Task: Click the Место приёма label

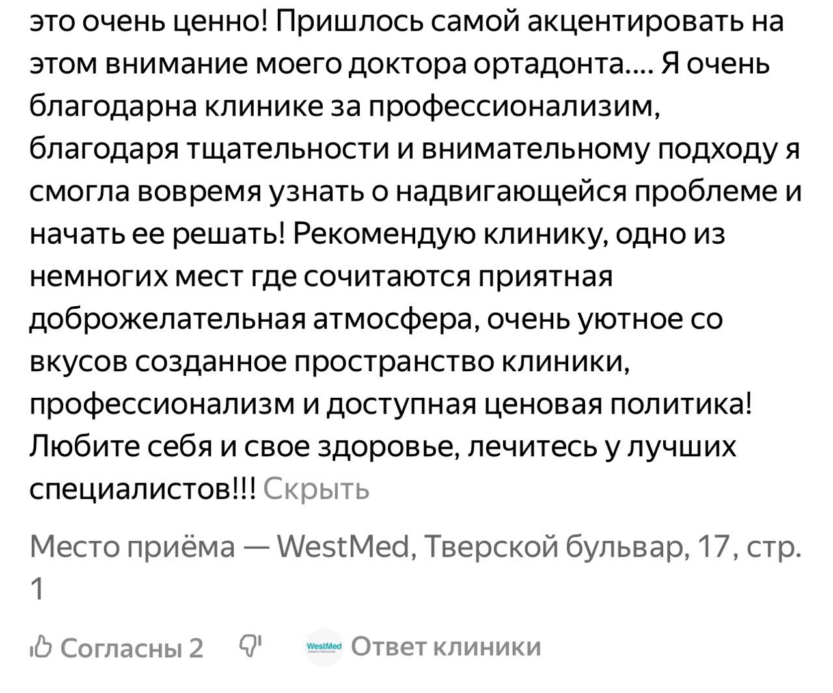Action: [133, 547]
